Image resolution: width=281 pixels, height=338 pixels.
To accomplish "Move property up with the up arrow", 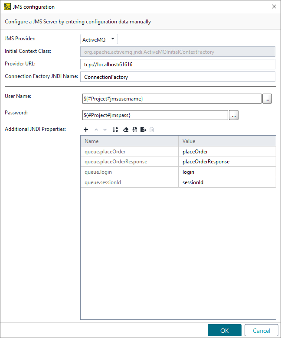I will pyautogui.click(x=96, y=130).
